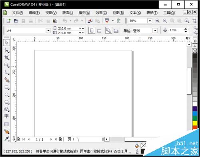This screenshot has height=157, width=200.
Task: Click the Print icon
Action: [x=31, y=21]
